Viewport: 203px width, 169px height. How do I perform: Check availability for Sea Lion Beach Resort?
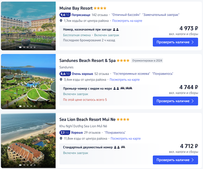click(175, 159)
